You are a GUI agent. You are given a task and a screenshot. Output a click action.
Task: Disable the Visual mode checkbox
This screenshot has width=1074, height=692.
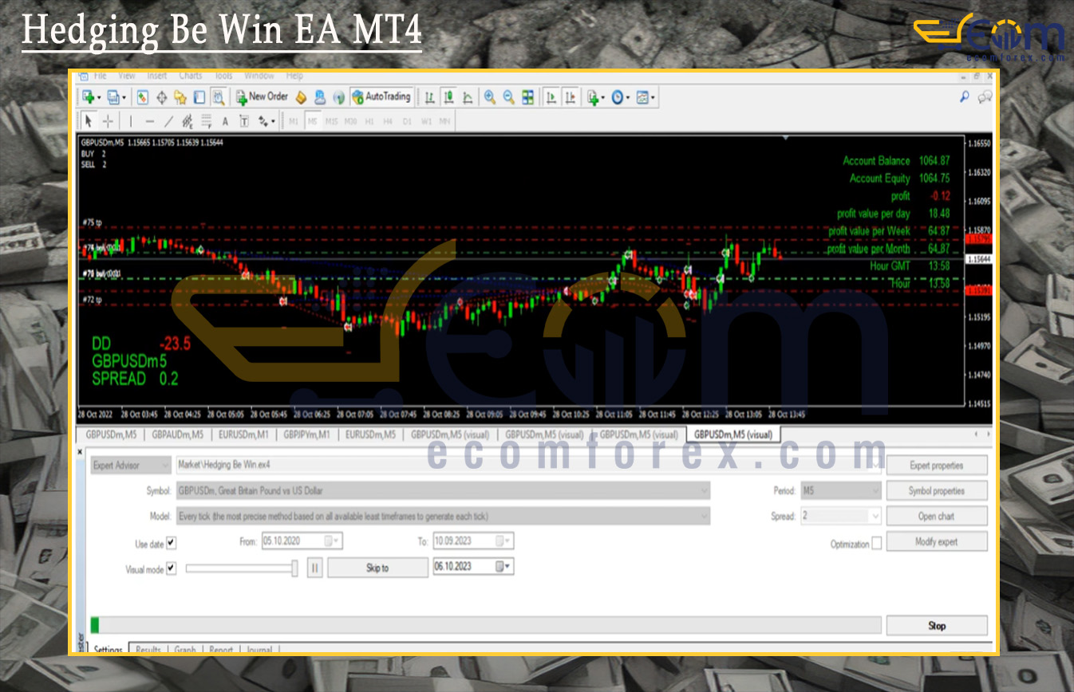(x=171, y=568)
